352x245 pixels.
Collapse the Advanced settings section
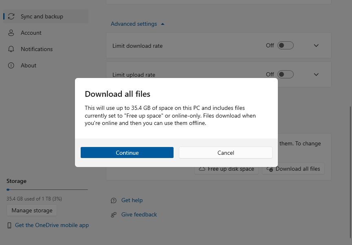[x=138, y=24]
